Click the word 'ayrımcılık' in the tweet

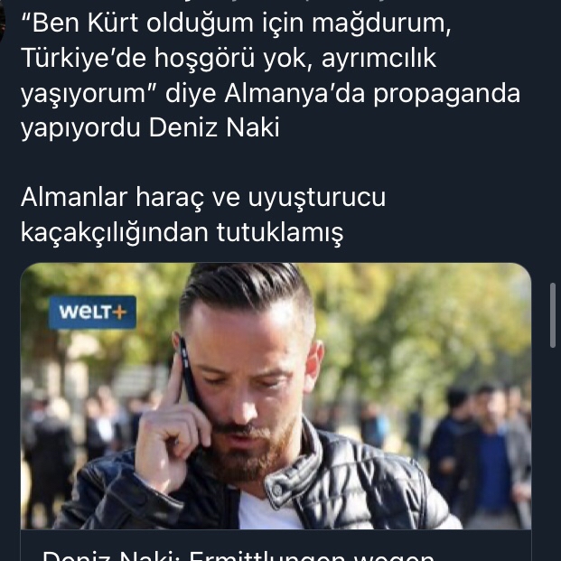click(x=379, y=60)
